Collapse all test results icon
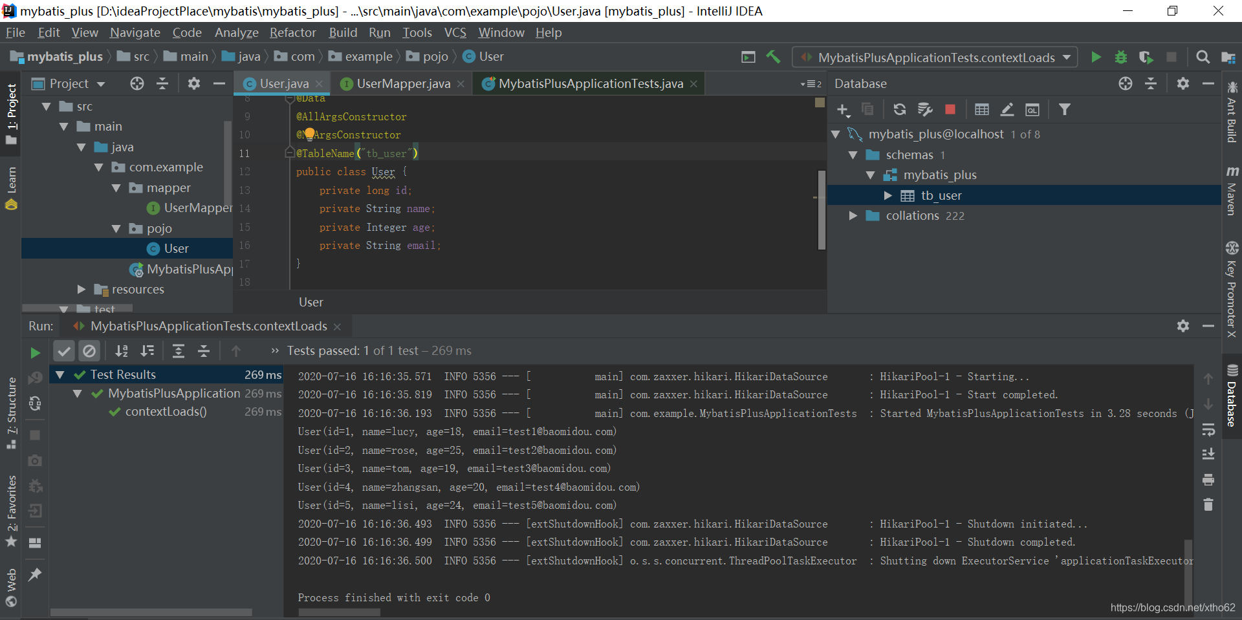Screen dimensions: 1242x620 click(x=204, y=350)
